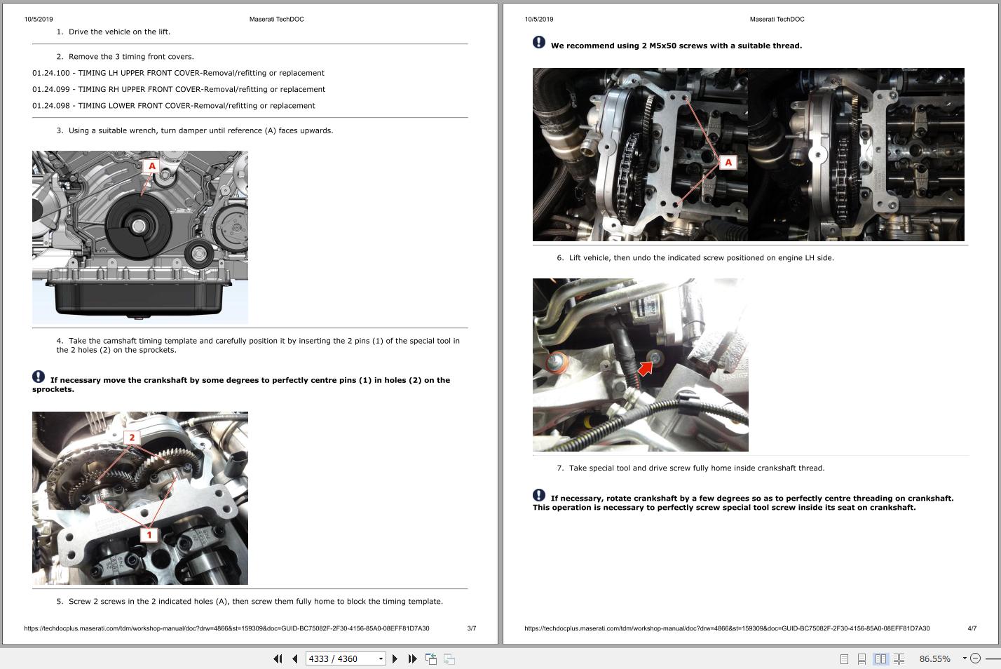
Task: Click step 2 Remove the 3 timing front covers
Action: click(125, 57)
